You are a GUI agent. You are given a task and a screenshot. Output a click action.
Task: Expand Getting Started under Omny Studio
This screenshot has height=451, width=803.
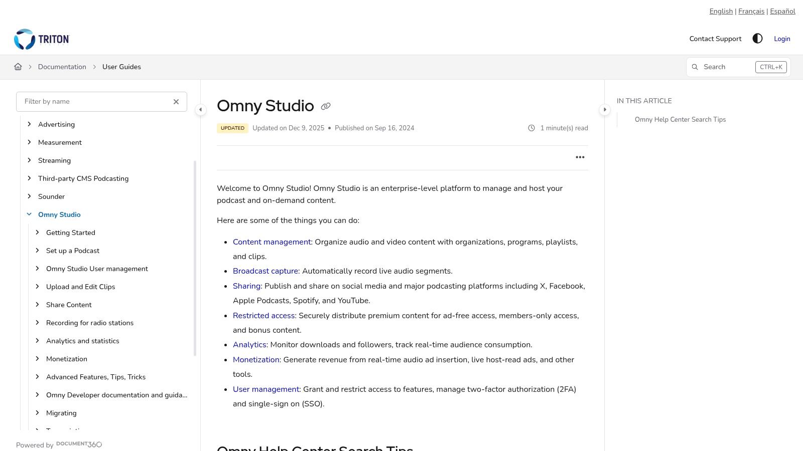click(37, 233)
